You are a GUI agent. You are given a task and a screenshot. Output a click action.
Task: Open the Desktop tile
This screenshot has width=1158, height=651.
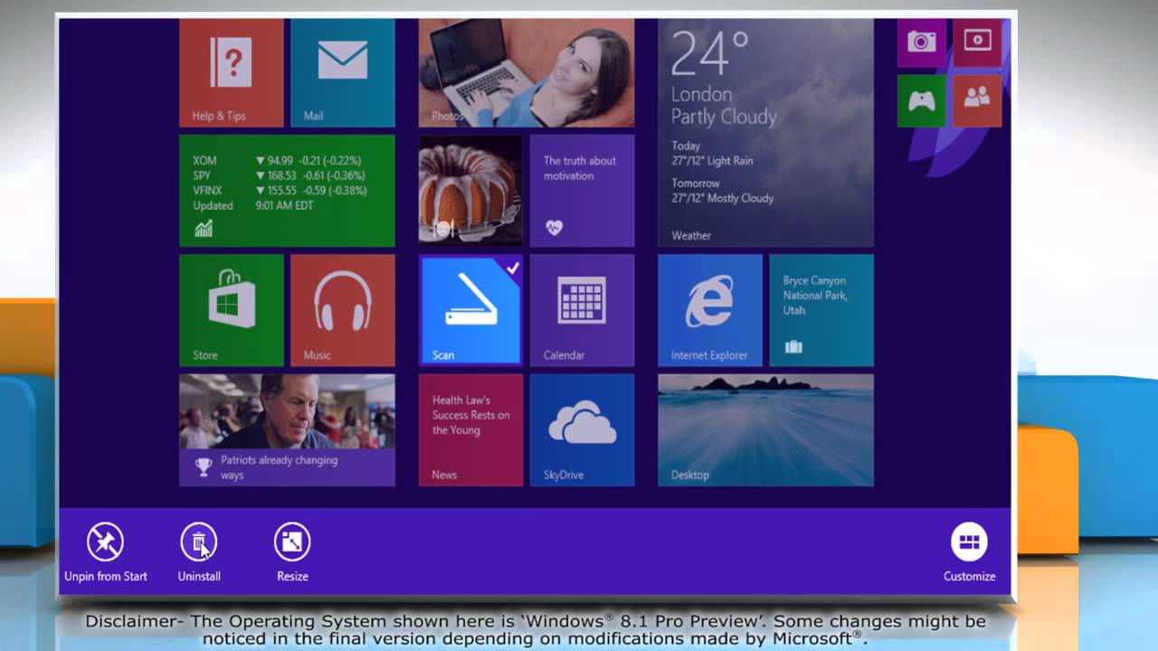[x=765, y=430]
